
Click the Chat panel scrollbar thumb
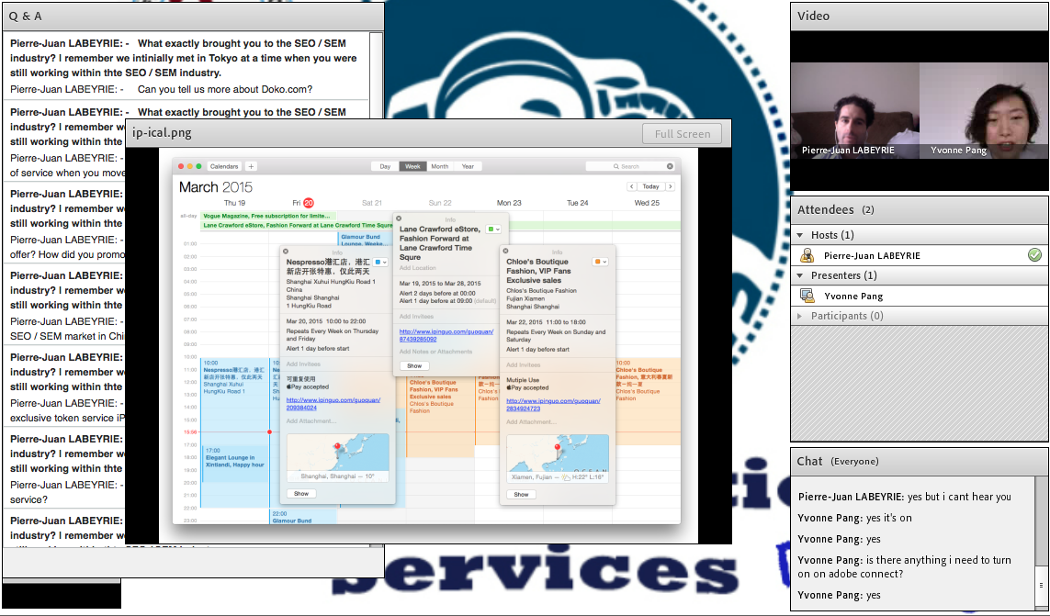coord(1042,585)
